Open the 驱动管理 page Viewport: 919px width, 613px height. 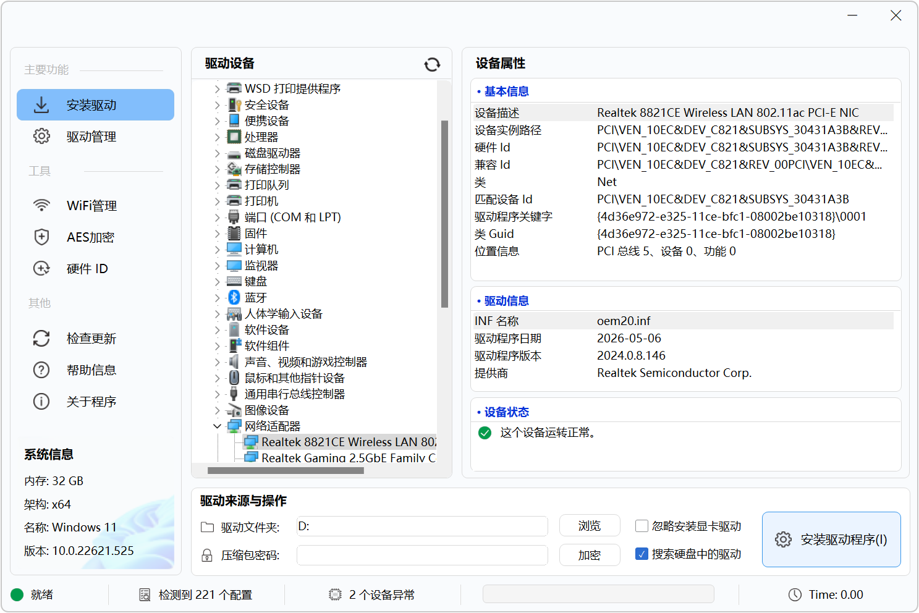point(95,137)
